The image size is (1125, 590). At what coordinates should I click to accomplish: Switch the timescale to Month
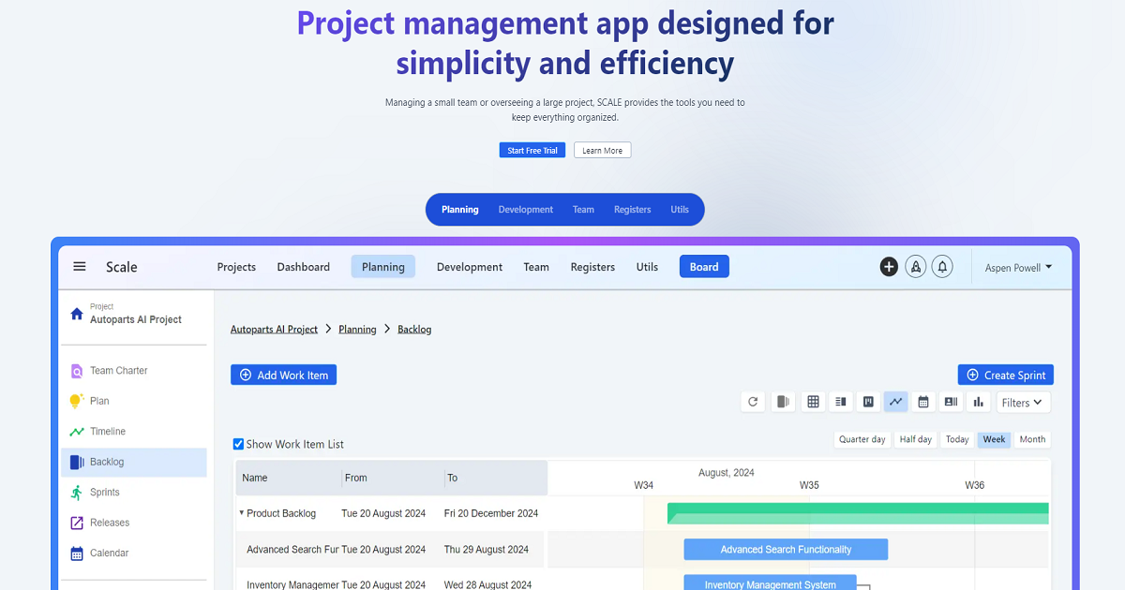(1032, 439)
